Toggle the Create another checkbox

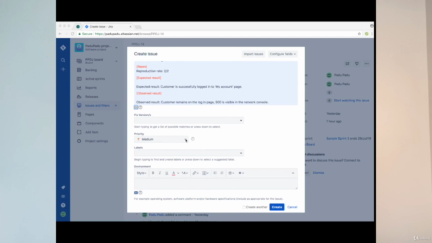click(x=244, y=207)
